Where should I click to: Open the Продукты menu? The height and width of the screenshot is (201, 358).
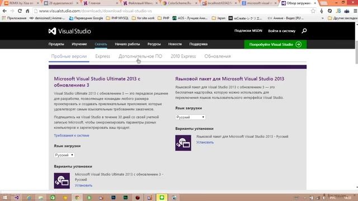pos(56,44)
